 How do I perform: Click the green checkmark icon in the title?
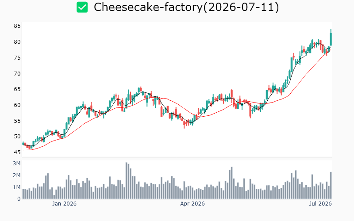[x=82, y=7]
